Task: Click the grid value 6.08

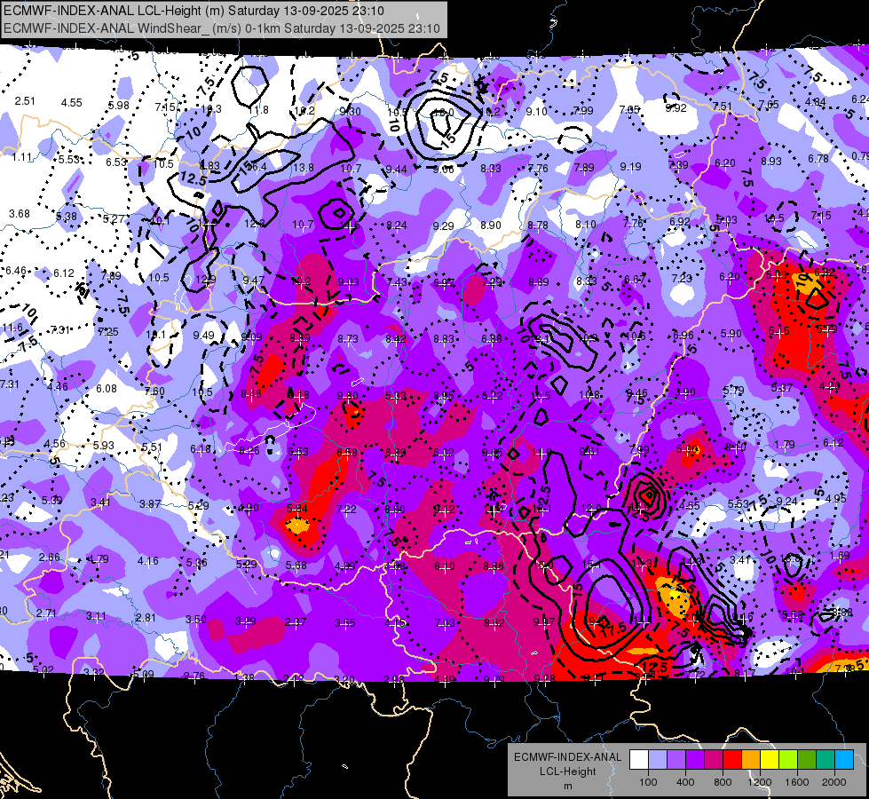Action: 107,388
